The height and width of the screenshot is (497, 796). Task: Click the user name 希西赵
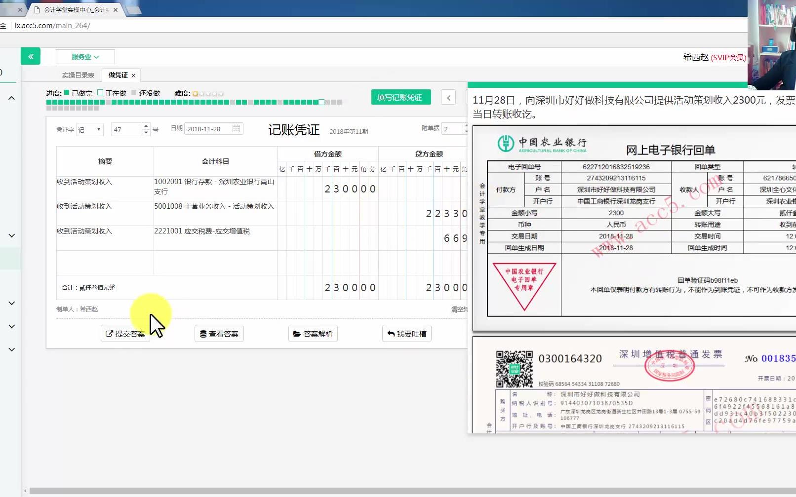(x=696, y=57)
